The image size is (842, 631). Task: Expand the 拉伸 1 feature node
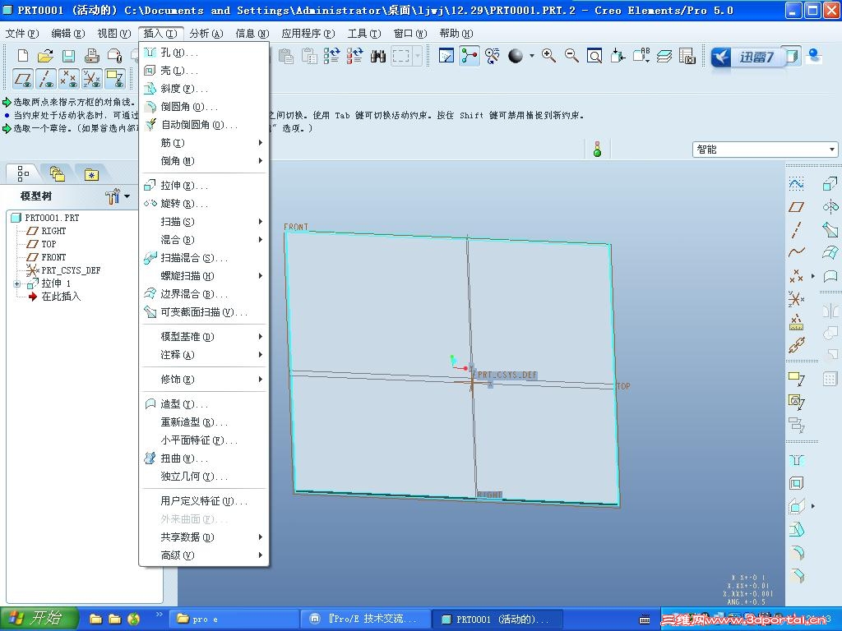[x=16, y=283]
